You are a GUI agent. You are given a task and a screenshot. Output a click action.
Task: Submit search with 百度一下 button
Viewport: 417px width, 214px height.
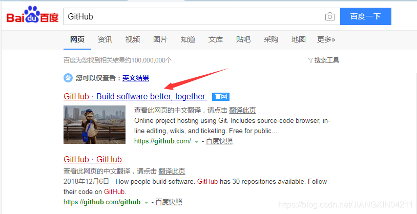pyautogui.click(x=366, y=16)
